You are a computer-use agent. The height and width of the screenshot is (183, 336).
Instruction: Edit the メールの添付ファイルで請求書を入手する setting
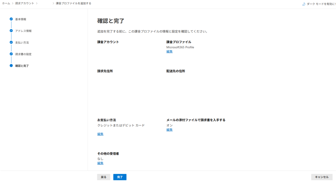coord(169,130)
